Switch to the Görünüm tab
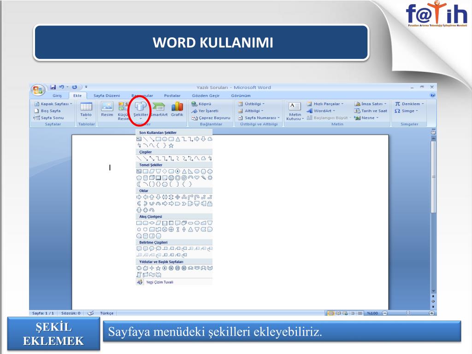 241,95
